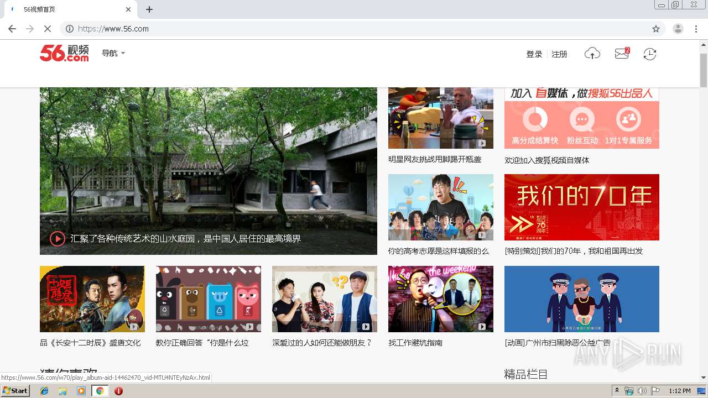708x398 pixels.
Task: Click 品《长安十二时辰》盛唐文化 title
Action: point(90,343)
